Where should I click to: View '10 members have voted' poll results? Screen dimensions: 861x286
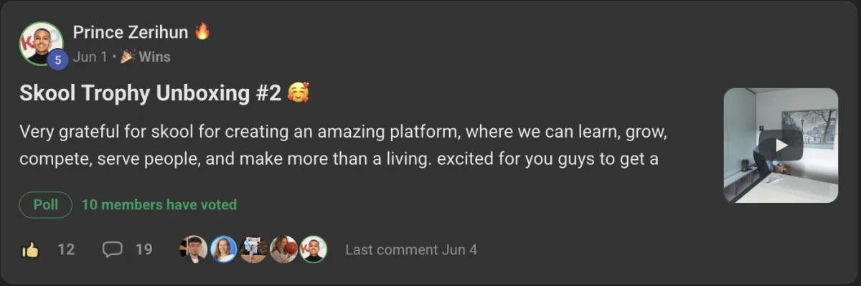point(159,204)
